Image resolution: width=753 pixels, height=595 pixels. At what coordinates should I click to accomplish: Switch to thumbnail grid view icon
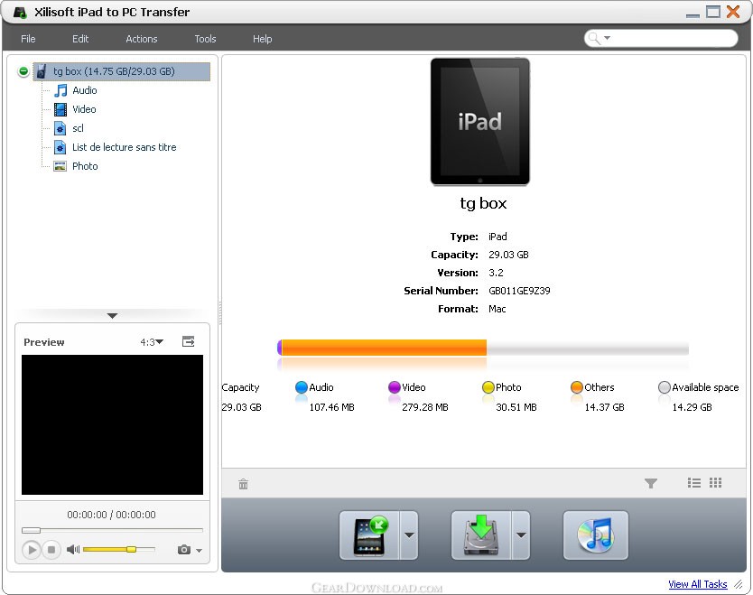[x=716, y=483]
